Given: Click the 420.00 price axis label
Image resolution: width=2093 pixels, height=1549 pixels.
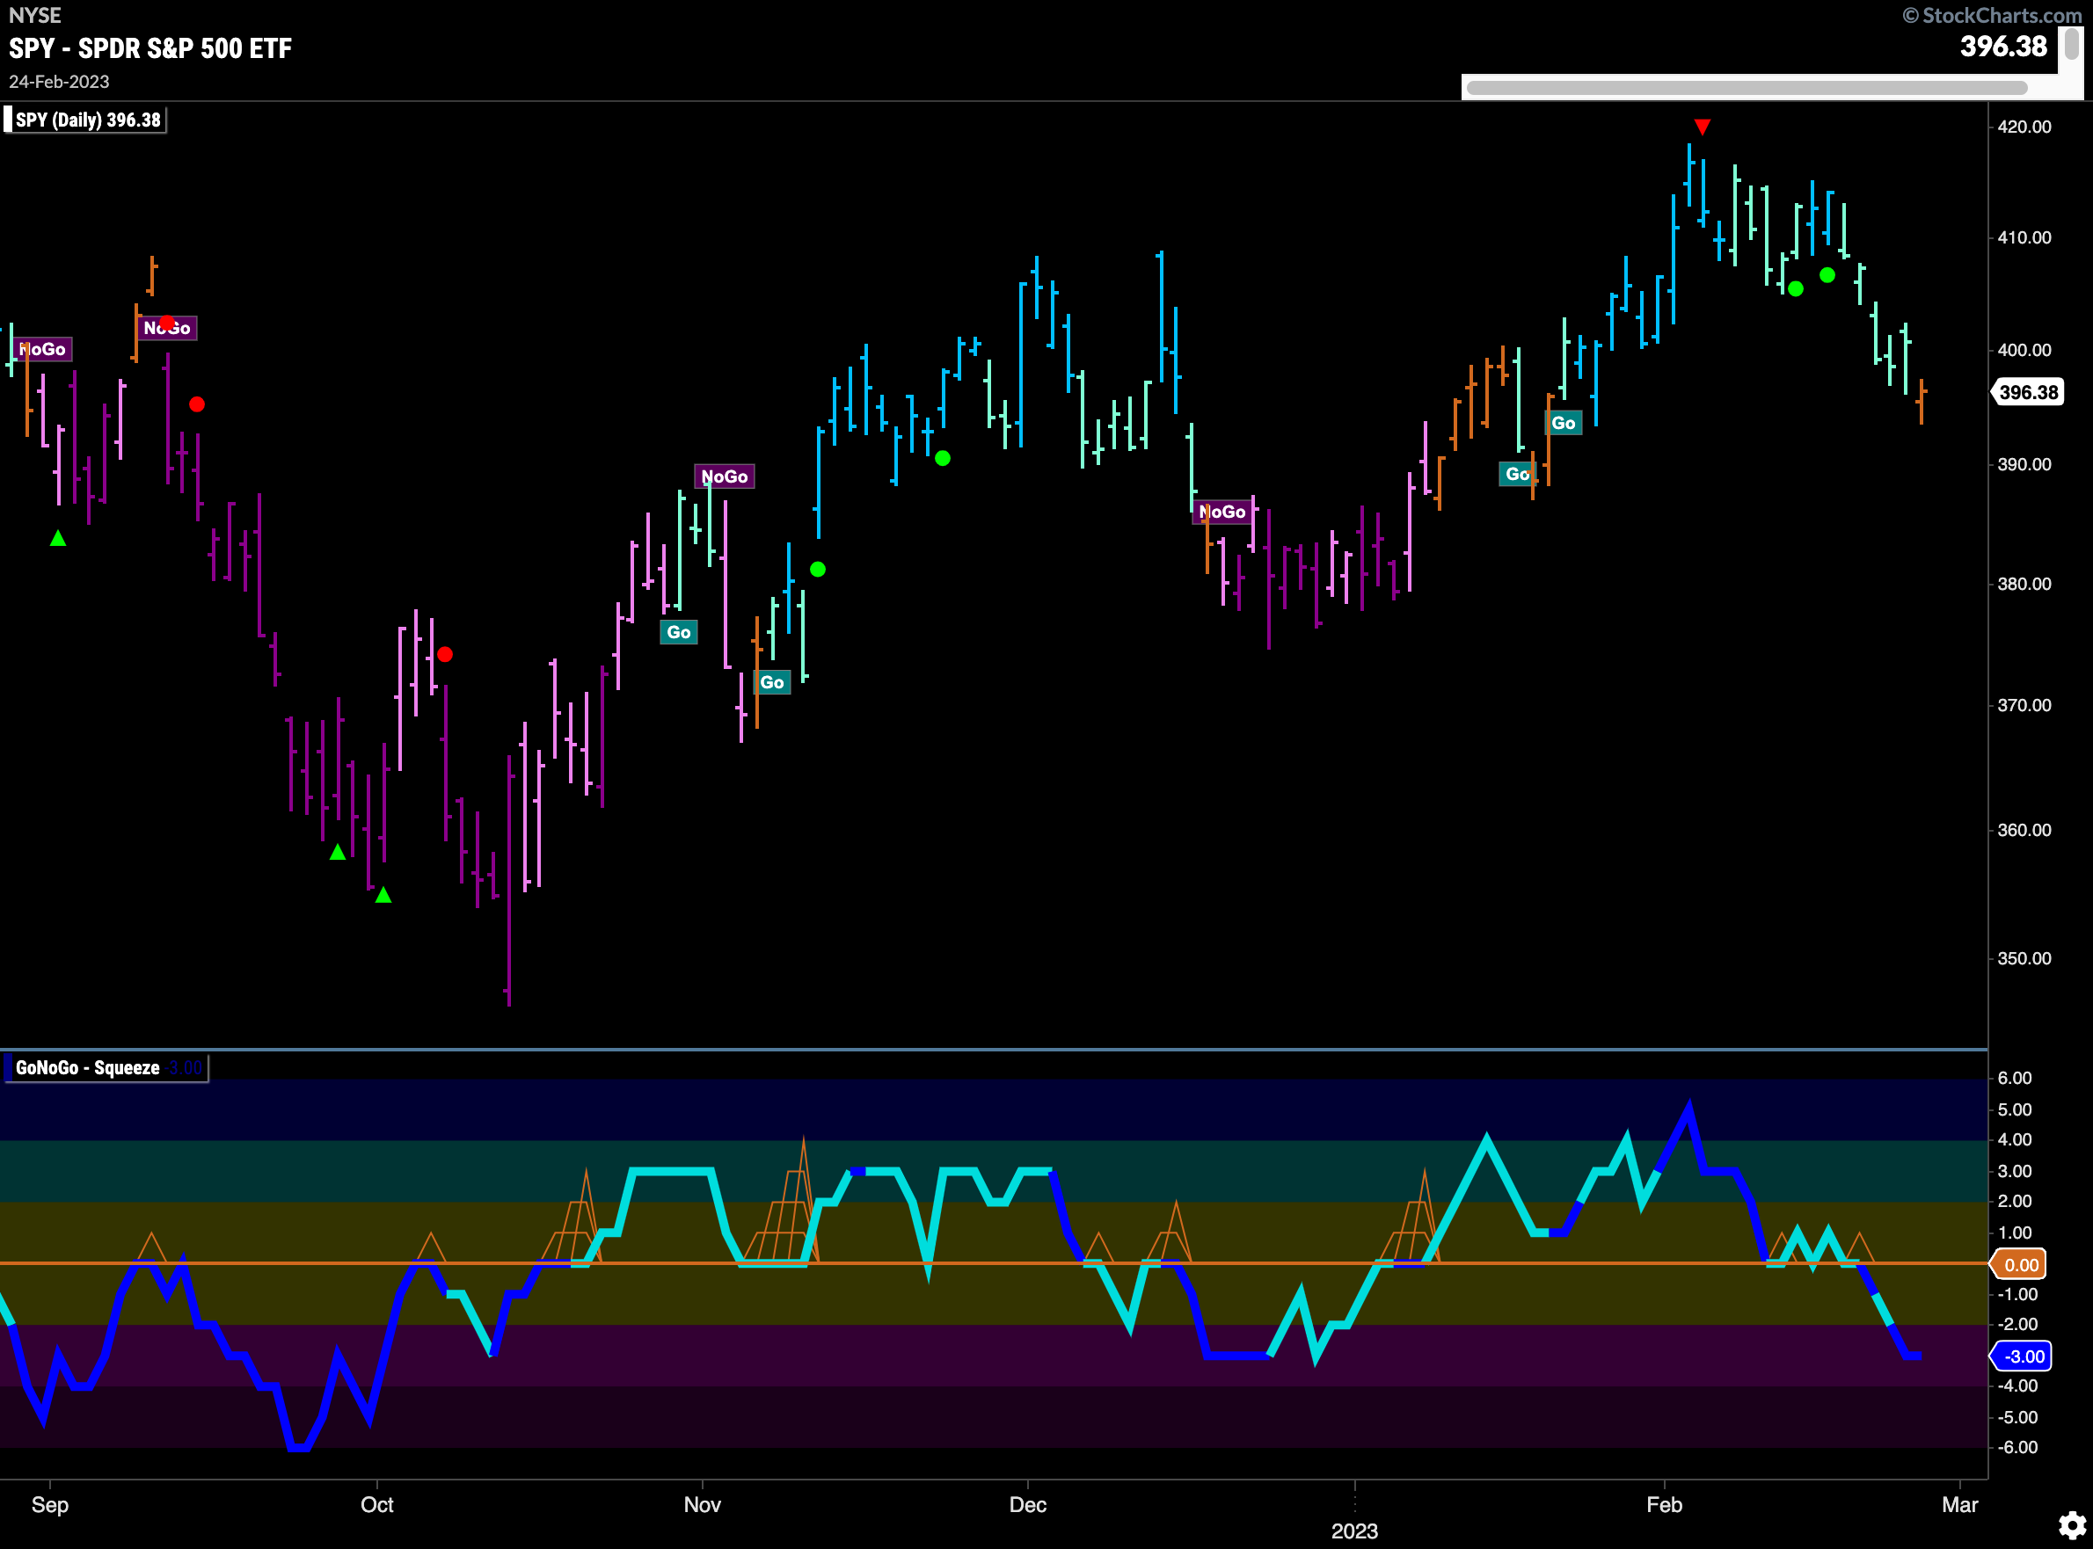Looking at the screenshot, I should tap(2024, 127).
